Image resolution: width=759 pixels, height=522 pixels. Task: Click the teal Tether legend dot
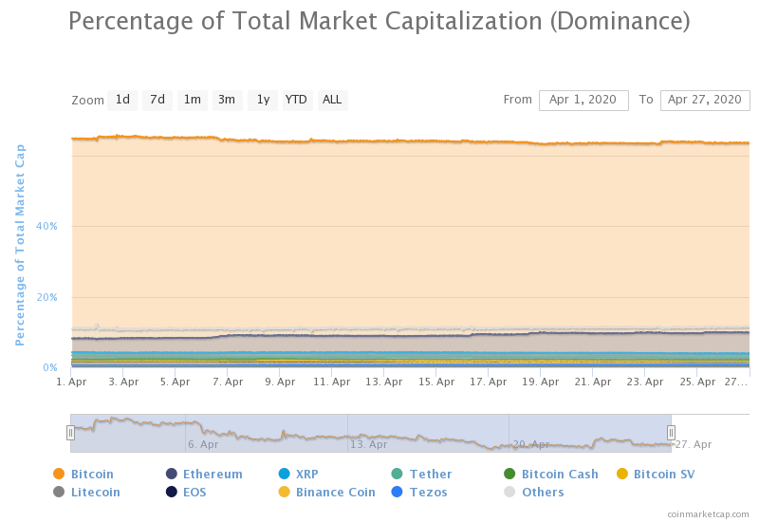(x=398, y=474)
